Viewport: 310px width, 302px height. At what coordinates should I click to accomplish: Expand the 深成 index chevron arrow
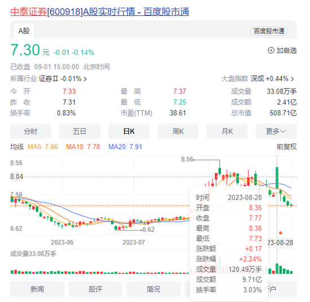(x=292, y=79)
